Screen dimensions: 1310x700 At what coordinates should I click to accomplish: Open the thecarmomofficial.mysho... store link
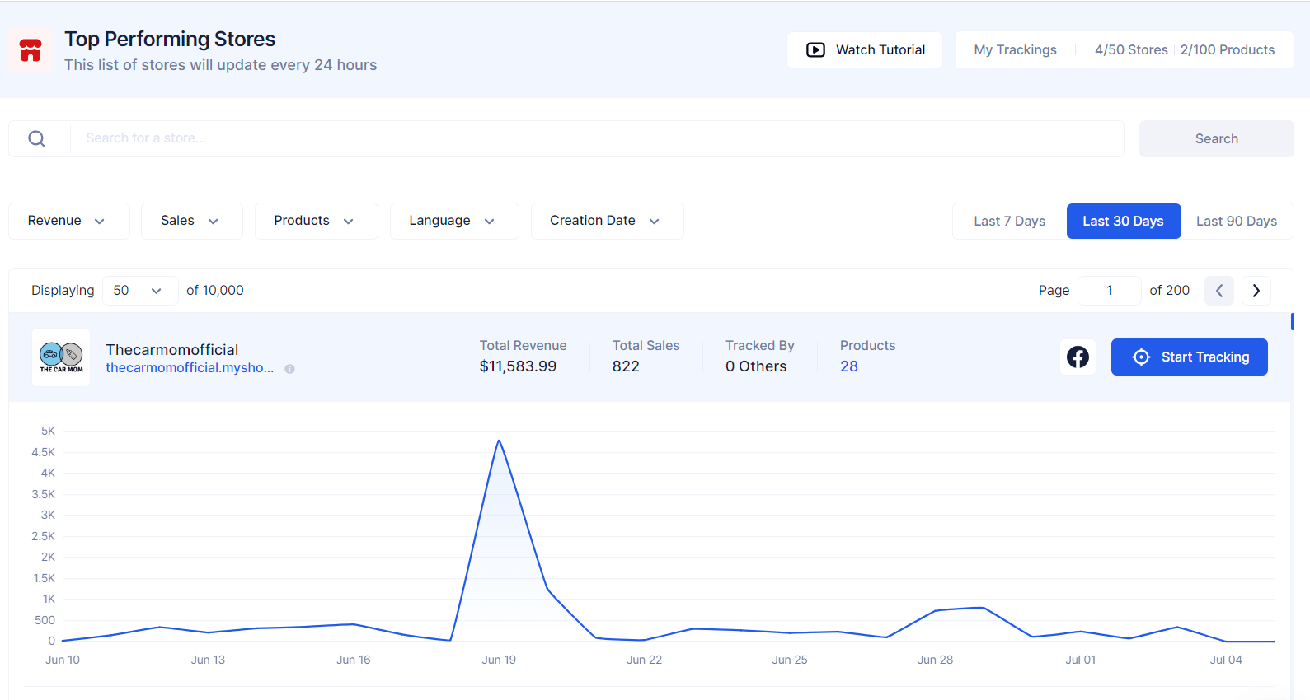[190, 368]
